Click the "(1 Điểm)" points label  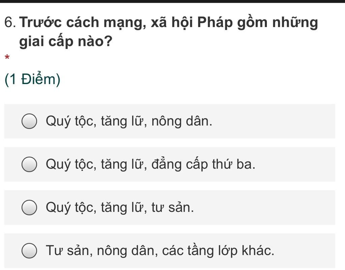coord(33,80)
